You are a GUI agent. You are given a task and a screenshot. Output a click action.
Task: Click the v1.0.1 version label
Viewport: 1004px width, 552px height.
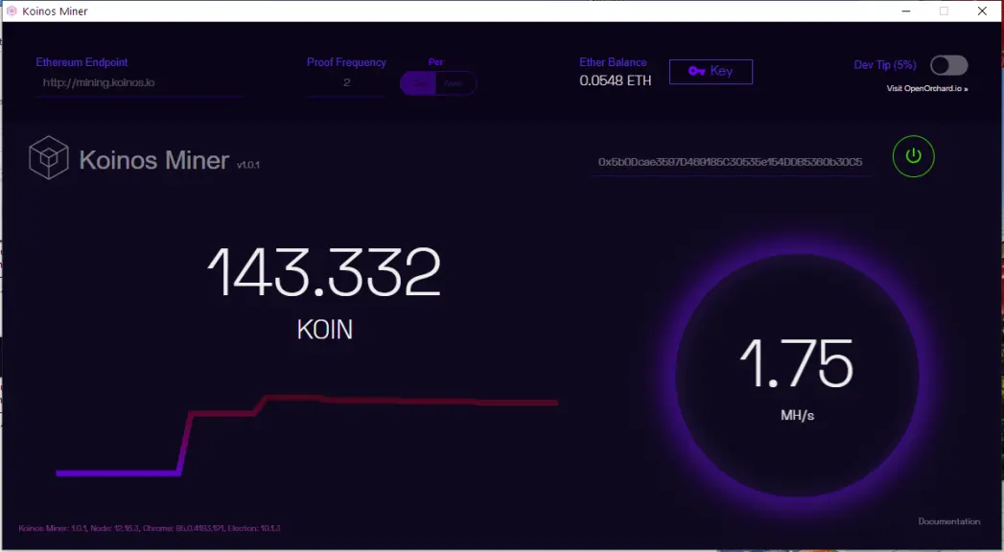(248, 165)
